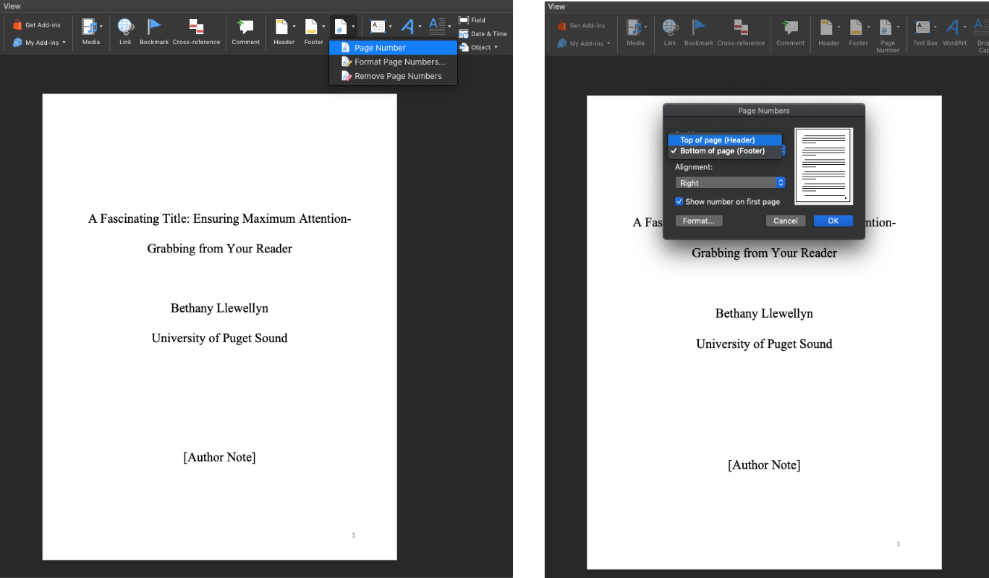This screenshot has width=989, height=578.
Task: Click Text Box icon in right screenshot
Action: [x=923, y=27]
